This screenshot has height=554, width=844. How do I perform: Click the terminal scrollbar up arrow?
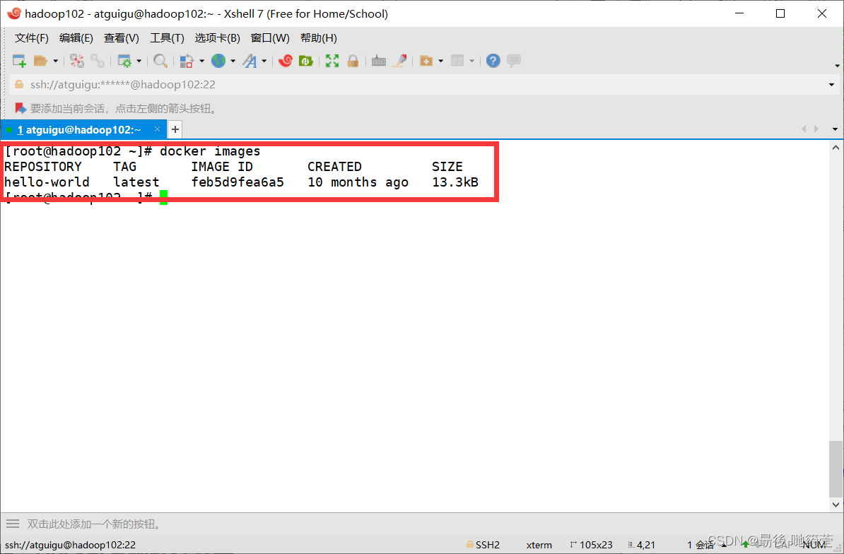[x=836, y=148]
